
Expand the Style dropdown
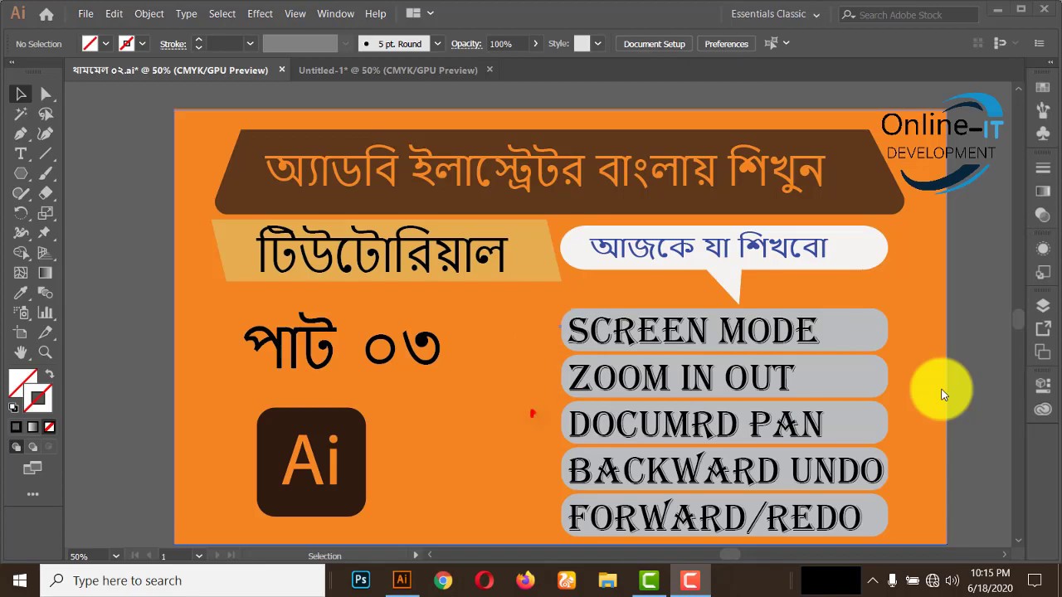[597, 43]
